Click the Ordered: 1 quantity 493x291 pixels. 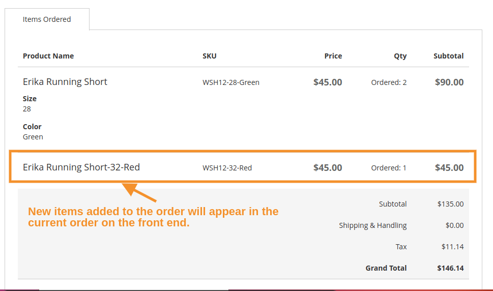point(389,168)
